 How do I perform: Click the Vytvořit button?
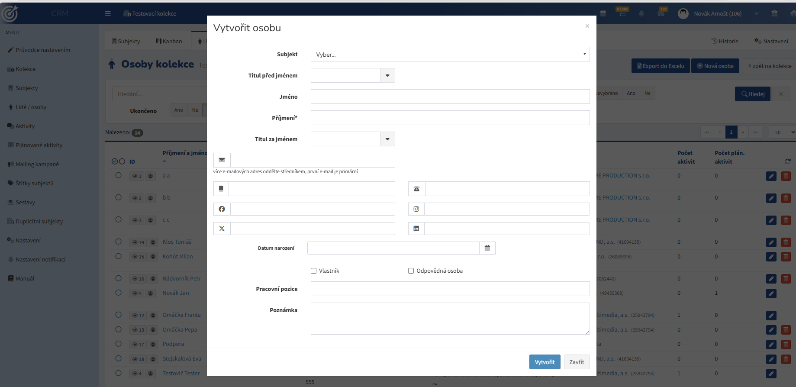[x=545, y=362]
